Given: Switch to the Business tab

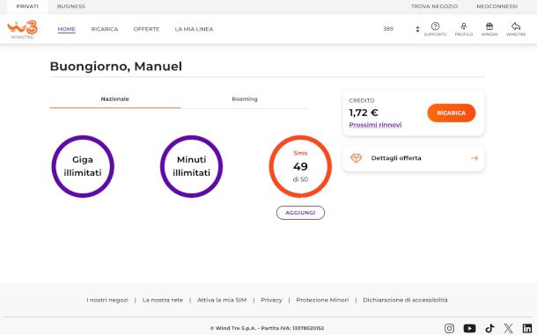Looking at the screenshot, I should [x=71, y=6].
